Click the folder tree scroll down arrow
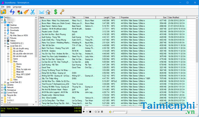 [x=36, y=102]
